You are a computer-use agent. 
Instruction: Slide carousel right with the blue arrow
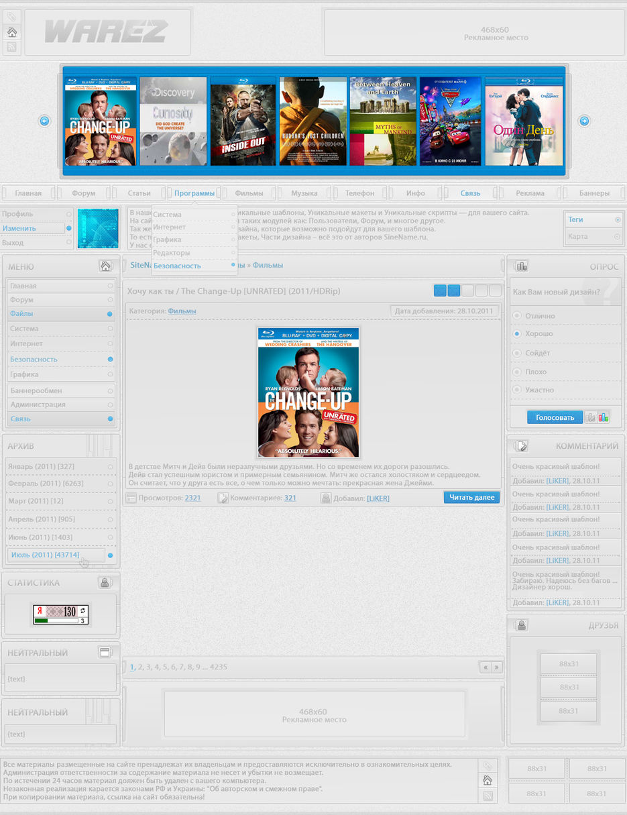[584, 121]
